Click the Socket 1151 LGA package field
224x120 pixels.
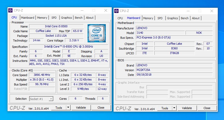(56, 36)
